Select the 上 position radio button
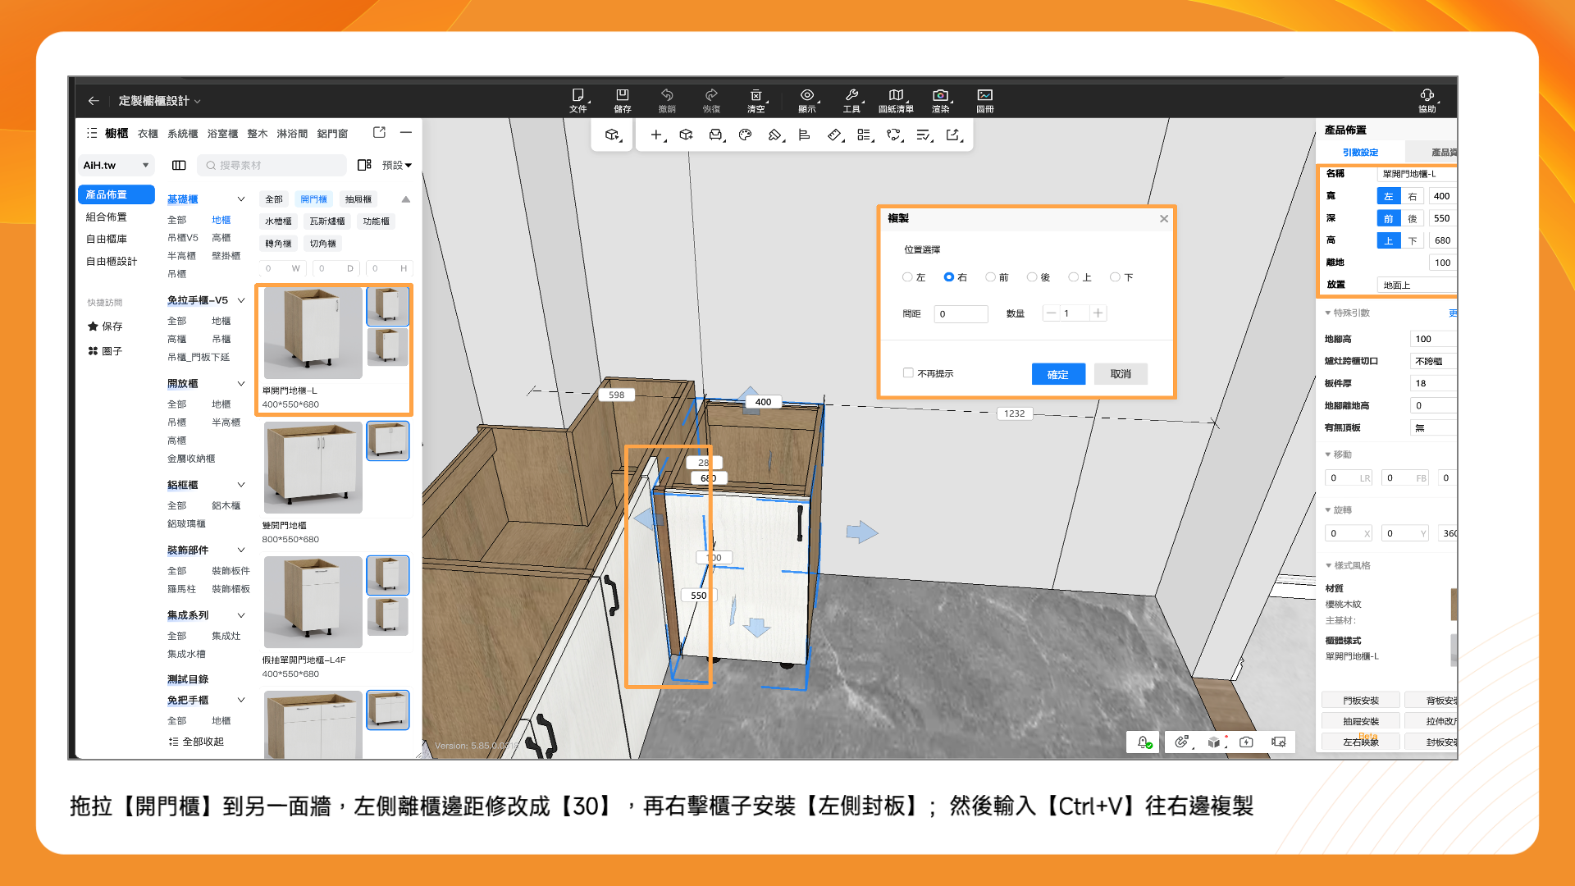This screenshot has height=886, width=1575. (1073, 277)
